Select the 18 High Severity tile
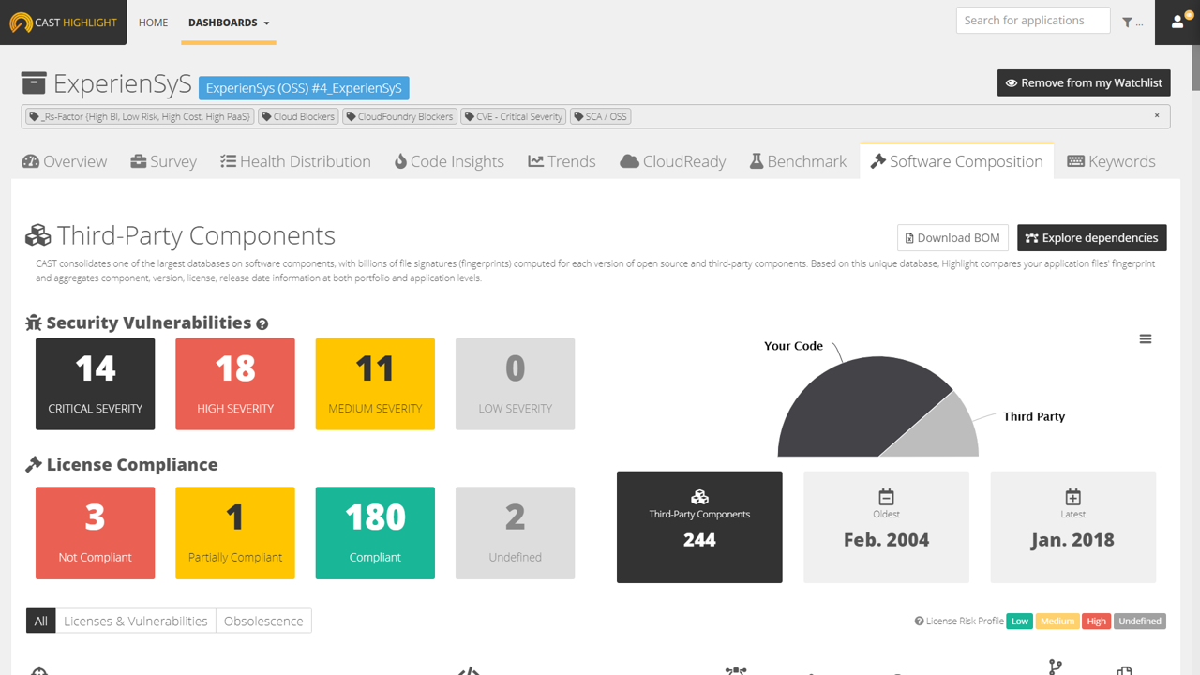1200x675 pixels. 235,384
